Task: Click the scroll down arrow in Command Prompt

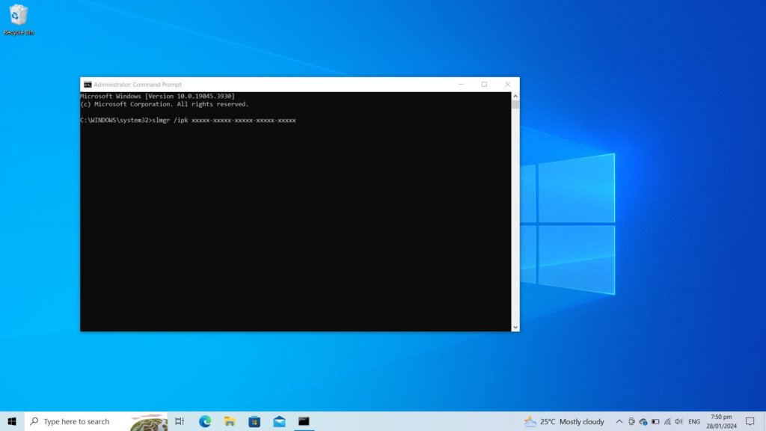Action: click(x=515, y=328)
